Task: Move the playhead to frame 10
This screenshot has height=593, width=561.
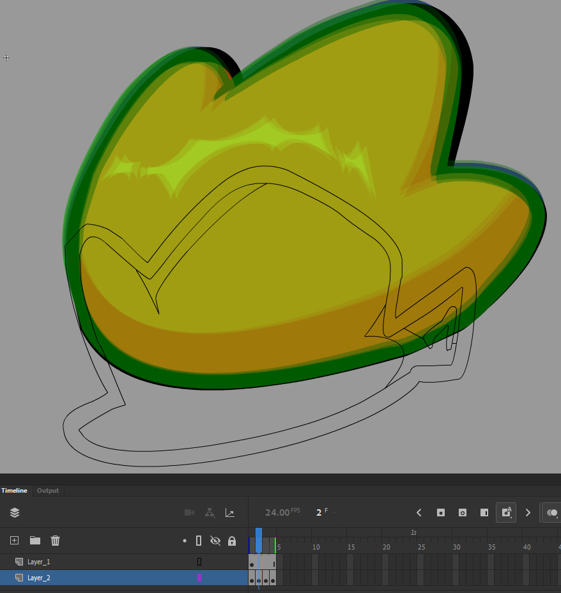Action: tap(316, 547)
